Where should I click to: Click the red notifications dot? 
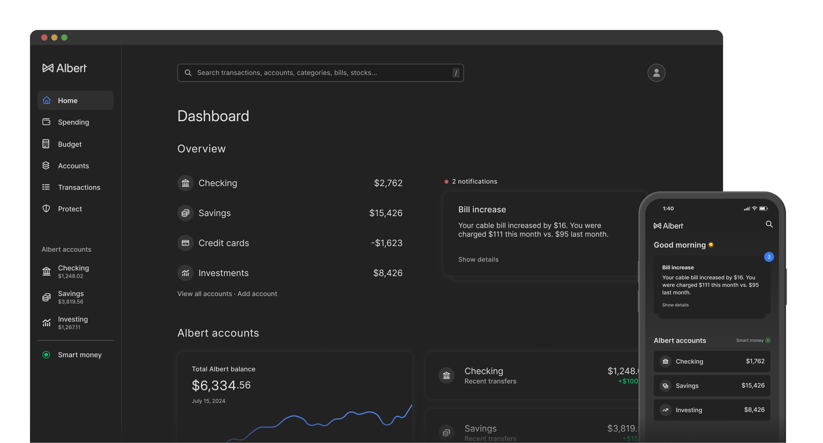[447, 182]
